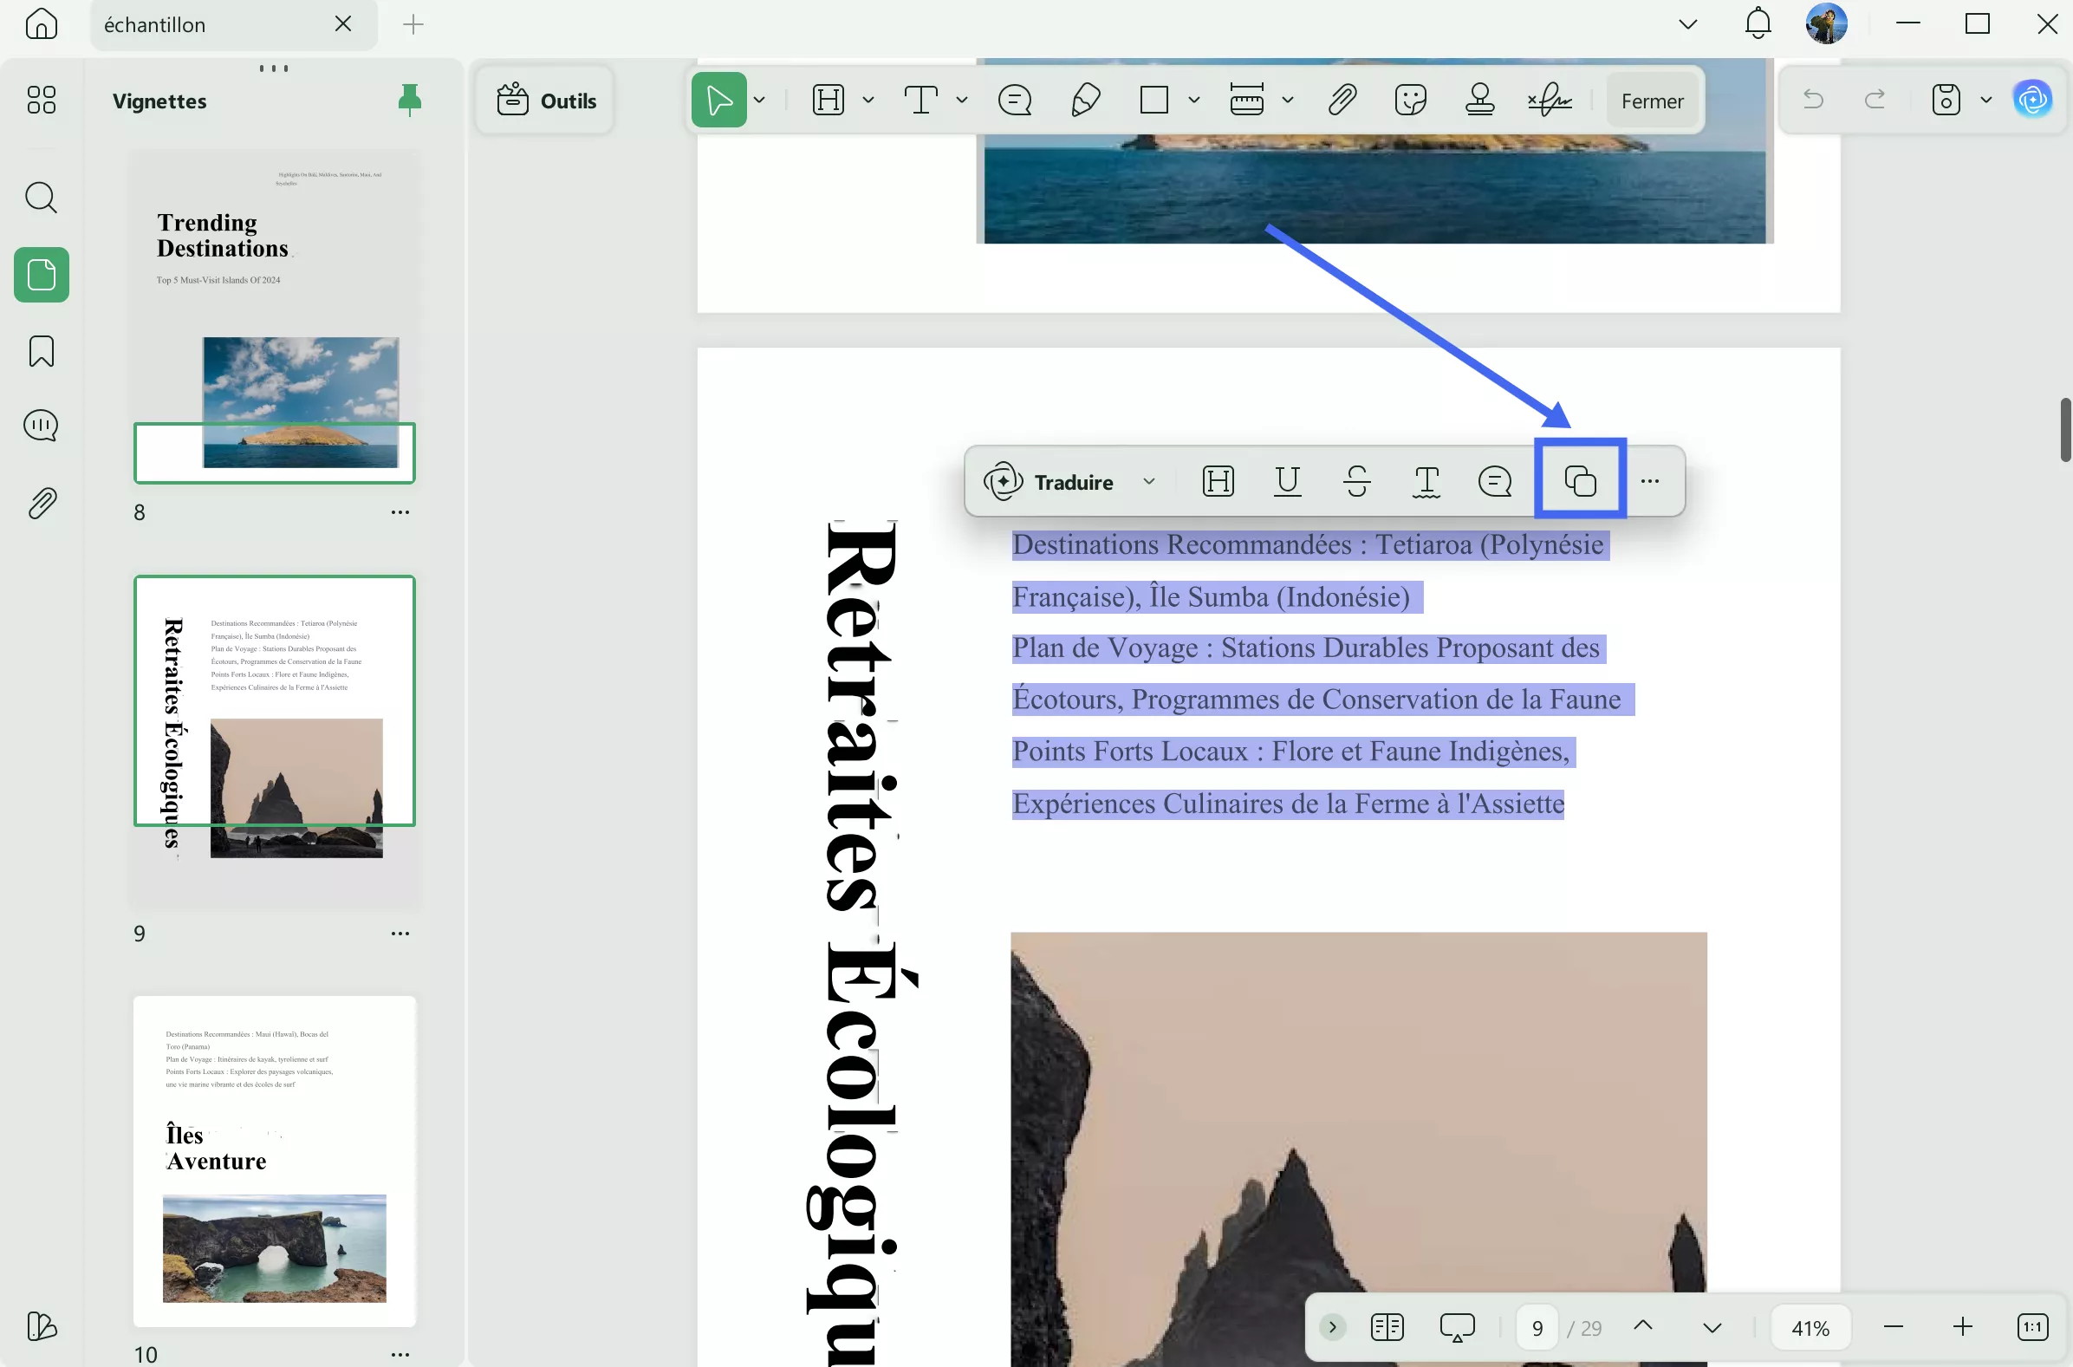
Task: Copy the selected text with copy icon
Action: pos(1580,480)
